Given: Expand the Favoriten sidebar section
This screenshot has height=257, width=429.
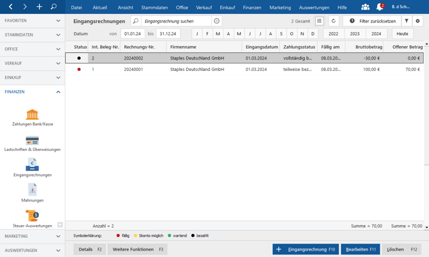Looking at the screenshot, I should (x=32, y=20).
